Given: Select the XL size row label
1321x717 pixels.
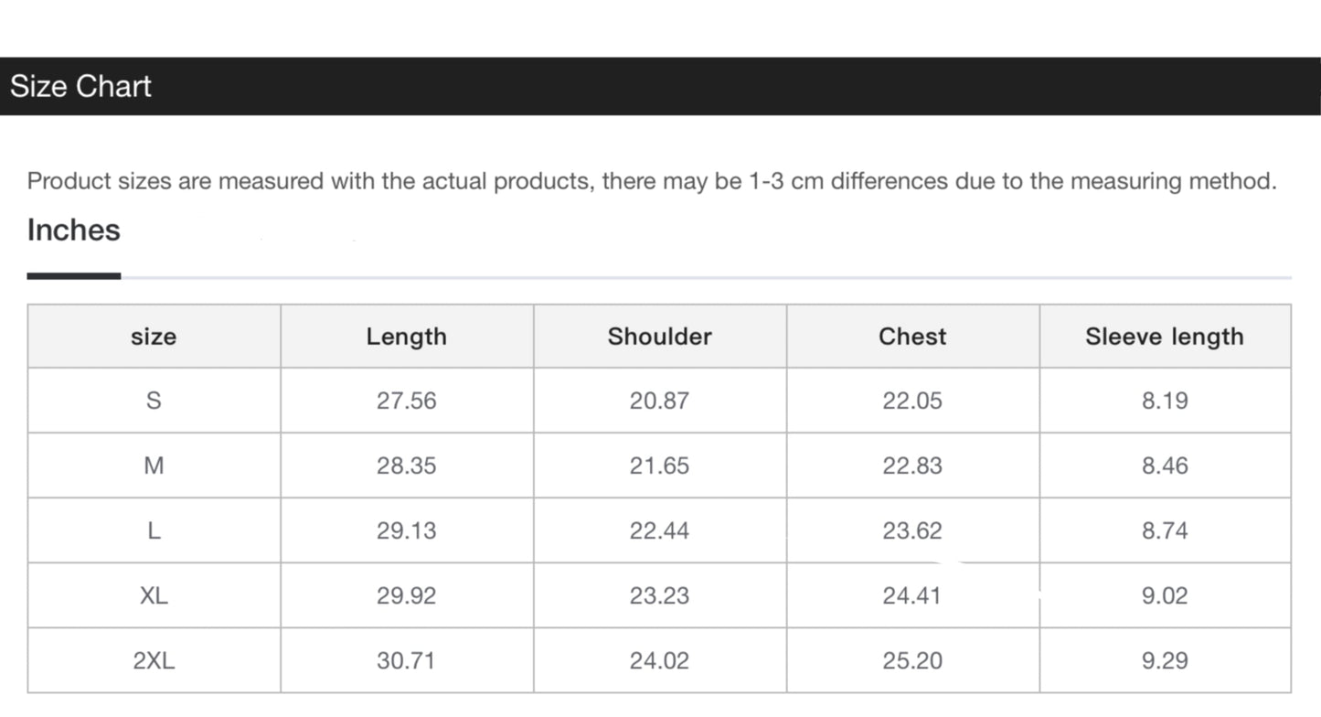Looking at the screenshot, I should click(154, 595).
